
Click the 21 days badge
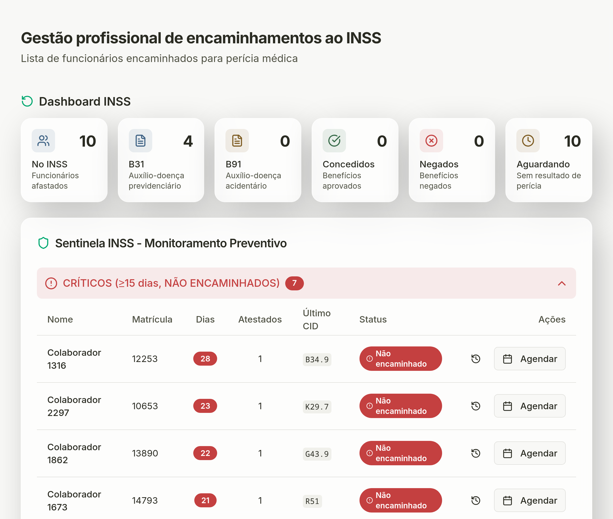coord(205,501)
